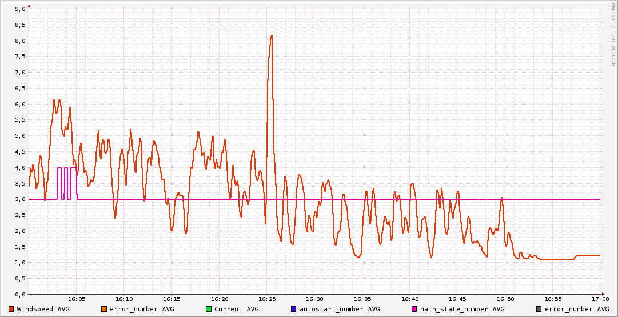Screen dimensions: 618x317
Task: Click the 0,0 label at axis origin
Action: pos(19,294)
